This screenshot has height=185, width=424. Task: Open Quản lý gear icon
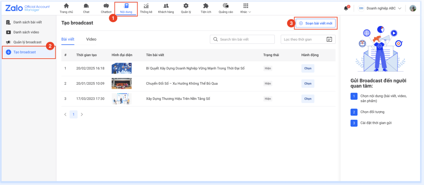[x=186, y=6]
